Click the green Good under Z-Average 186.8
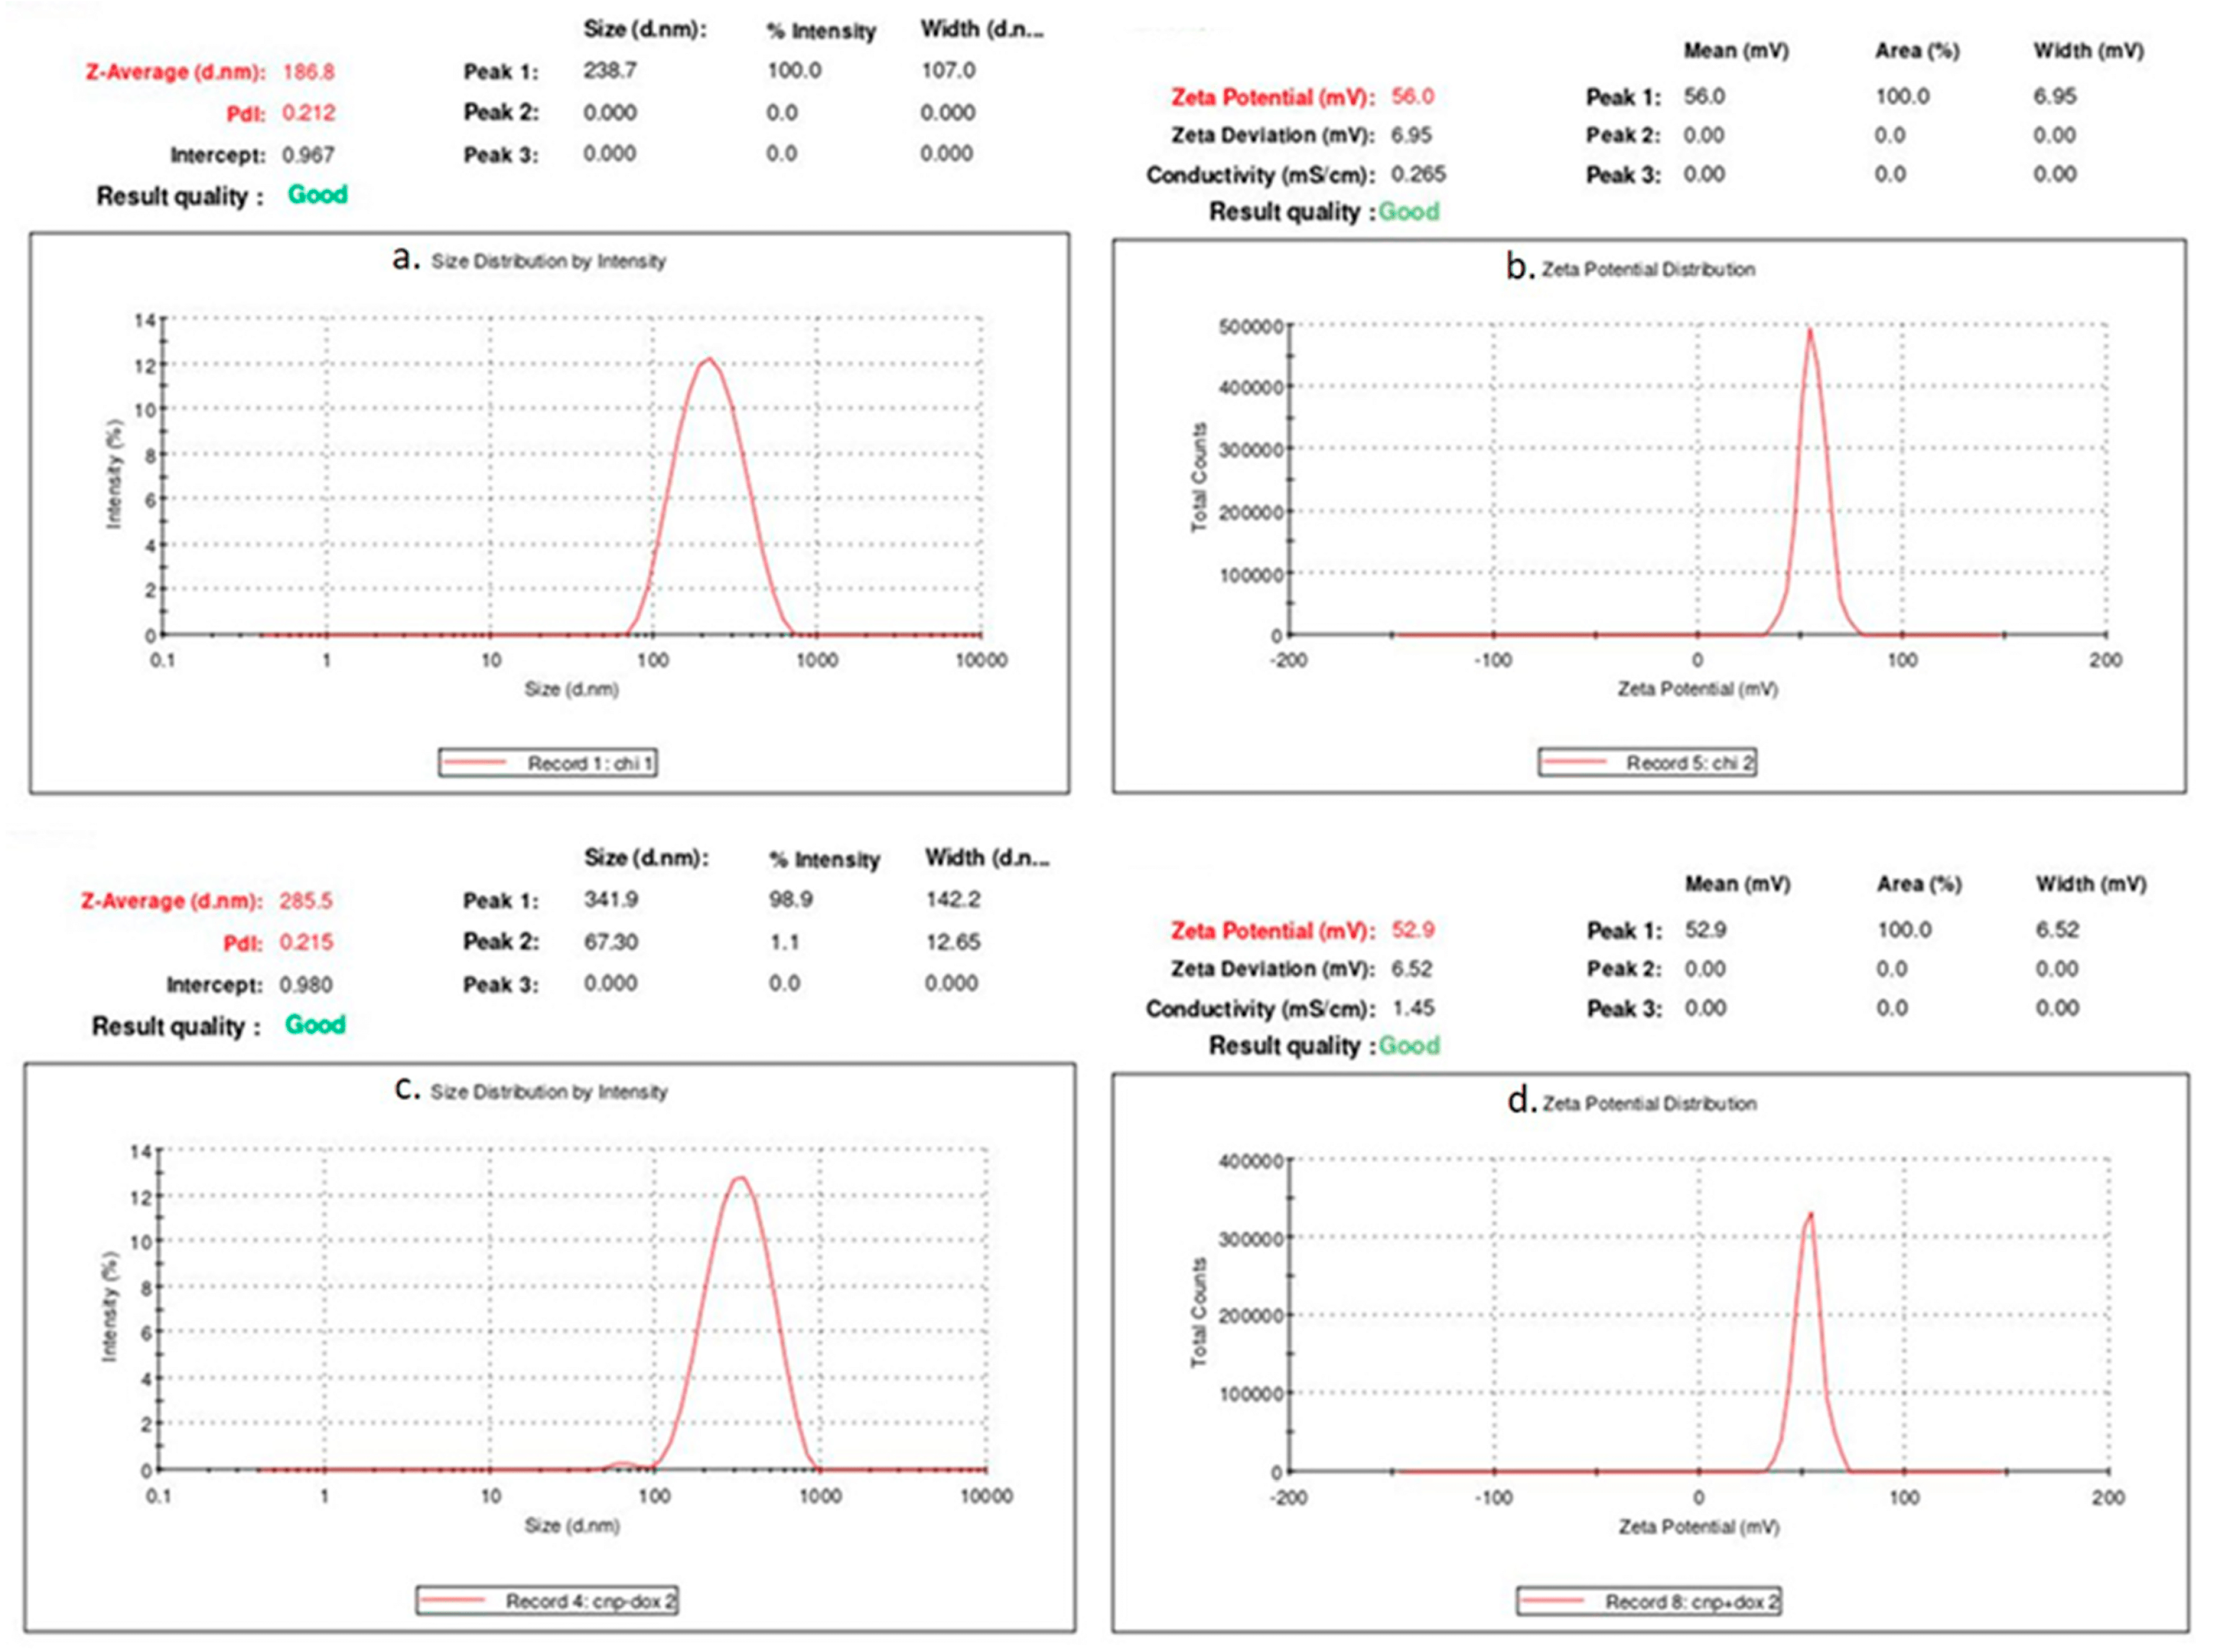Viewport: 2215px width, 1652px height. click(317, 195)
